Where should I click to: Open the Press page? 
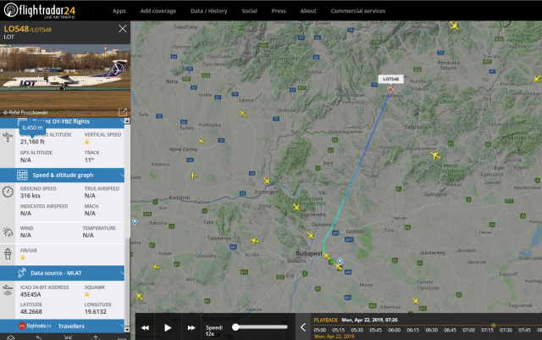coord(279,11)
